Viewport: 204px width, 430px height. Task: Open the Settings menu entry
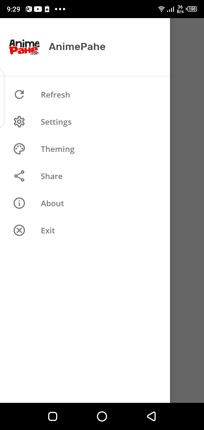(x=56, y=122)
